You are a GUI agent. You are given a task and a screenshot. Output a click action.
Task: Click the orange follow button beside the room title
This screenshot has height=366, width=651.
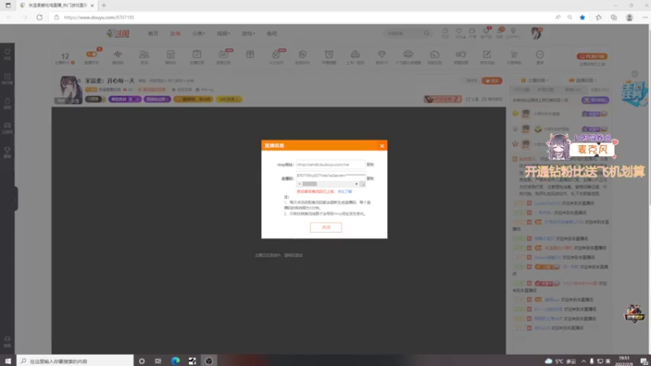pos(492,81)
